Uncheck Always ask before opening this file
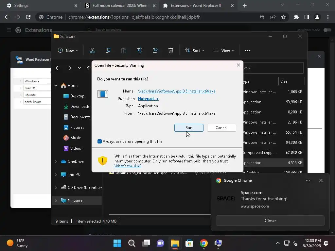The width and height of the screenshot is (335, 251). (x=99, y=142)
